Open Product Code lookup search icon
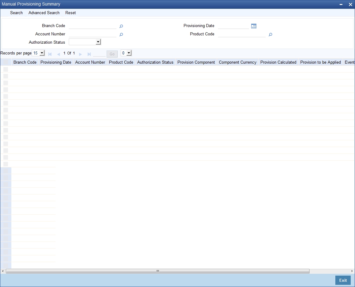The height and width of the screenshot is (287, 355). (x=270, y=34)
